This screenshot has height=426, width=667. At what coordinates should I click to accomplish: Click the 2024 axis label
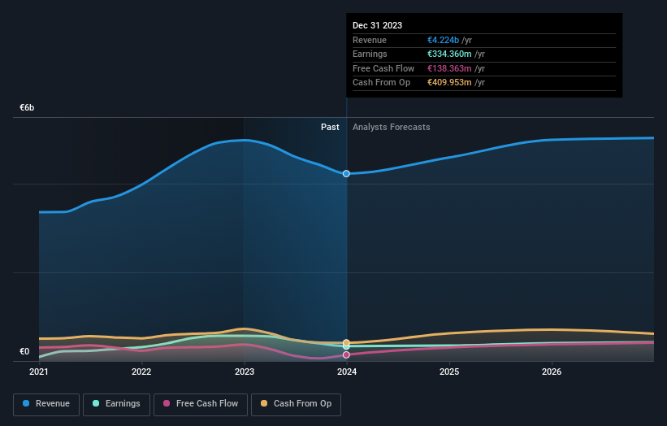tap(347, 372)
